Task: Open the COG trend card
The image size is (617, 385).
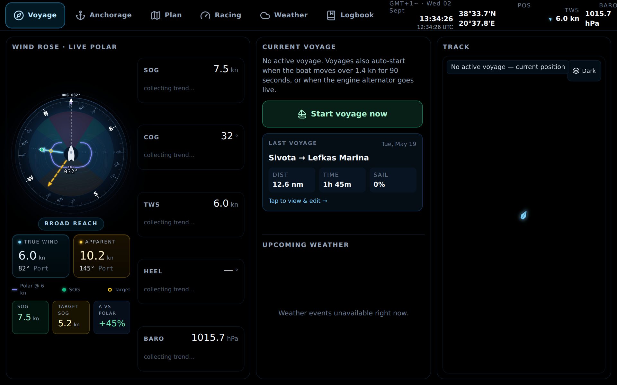Action: tap(191, 147)
